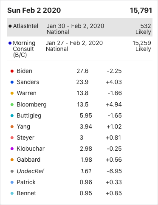Click the purple dot next to Klobuchar
Viewport: 158px width, 205px height.
pyautogui.click(x=12, y=149)
